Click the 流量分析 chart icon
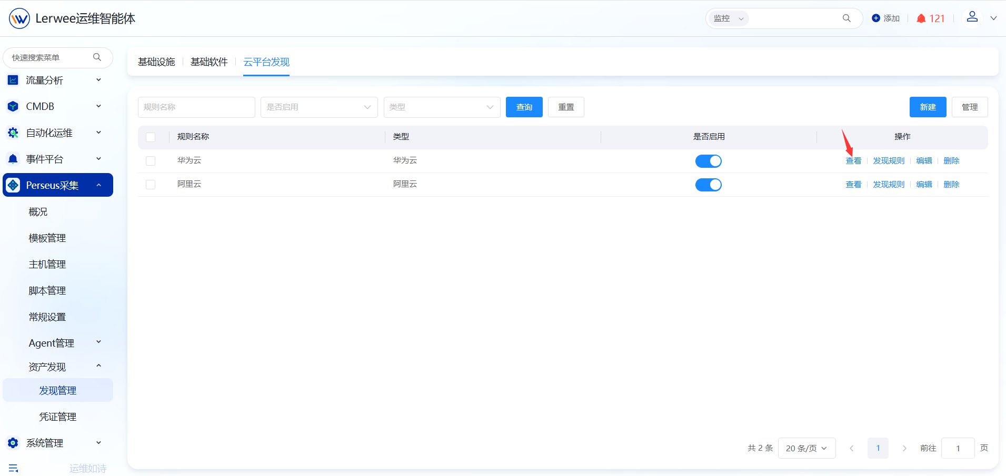Screen dimensions: 1006x476 (13, 80)
